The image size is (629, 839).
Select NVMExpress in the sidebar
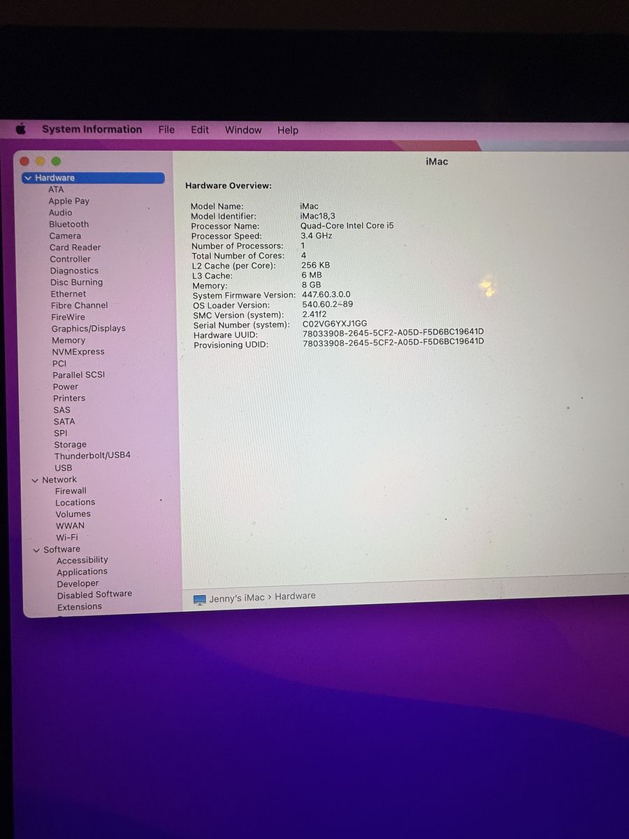[x=78, y=352]
